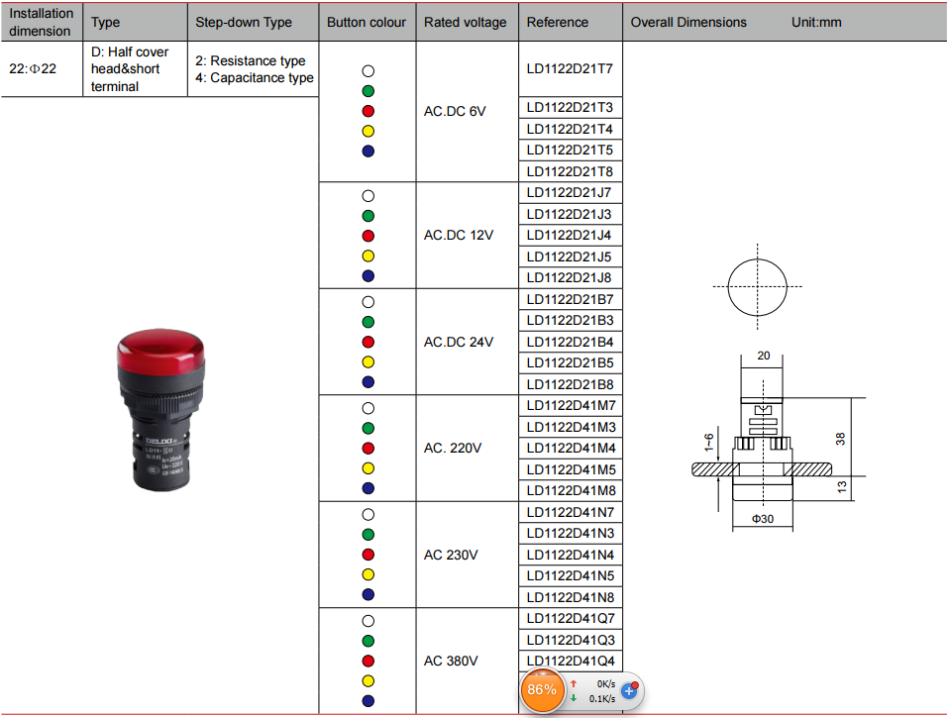This screenshot has height=718, width=949.
Task: Click the 38 height dimension label on drawing
Action: [x=840, y=439]
